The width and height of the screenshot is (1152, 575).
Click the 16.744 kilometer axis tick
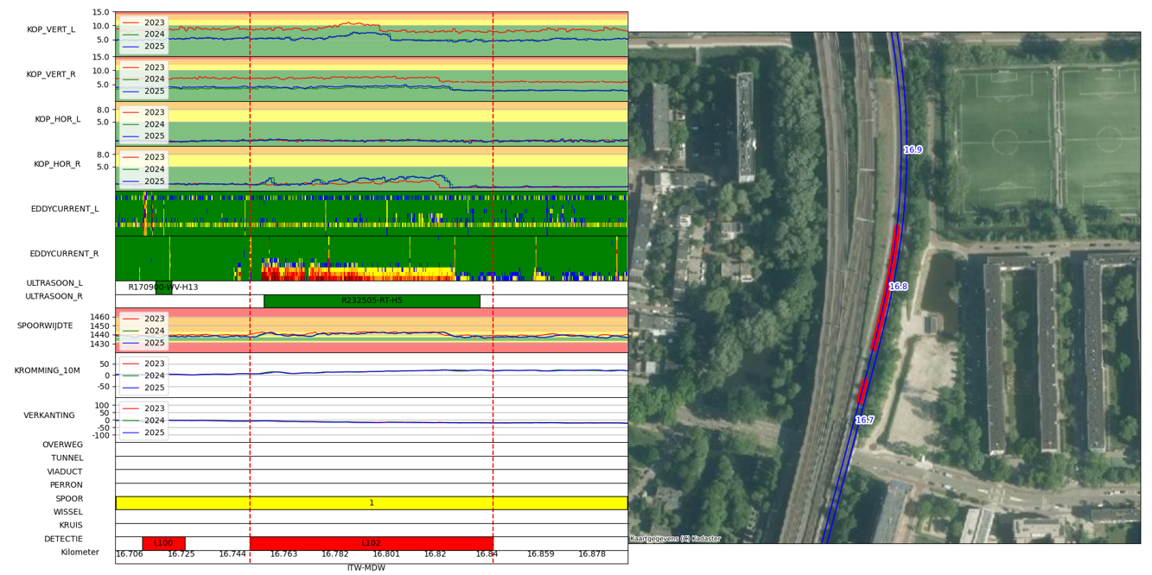(232, 554)
